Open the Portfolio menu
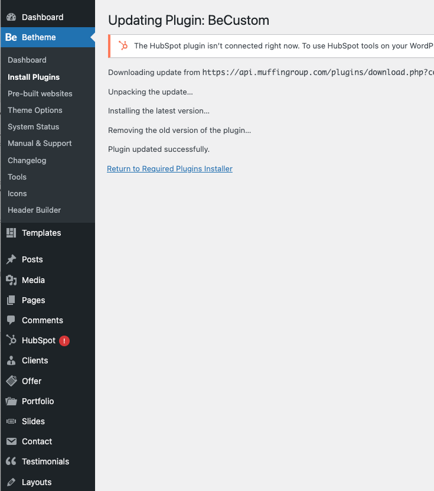 (38, 401)
